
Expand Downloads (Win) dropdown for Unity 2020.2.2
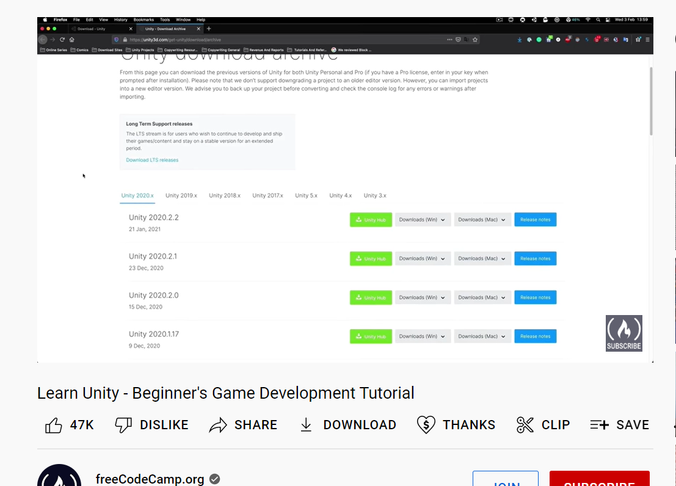pos(423,220)
